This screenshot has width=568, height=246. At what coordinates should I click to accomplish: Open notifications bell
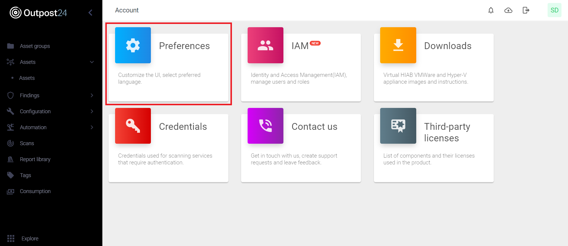tap(491, 10)
